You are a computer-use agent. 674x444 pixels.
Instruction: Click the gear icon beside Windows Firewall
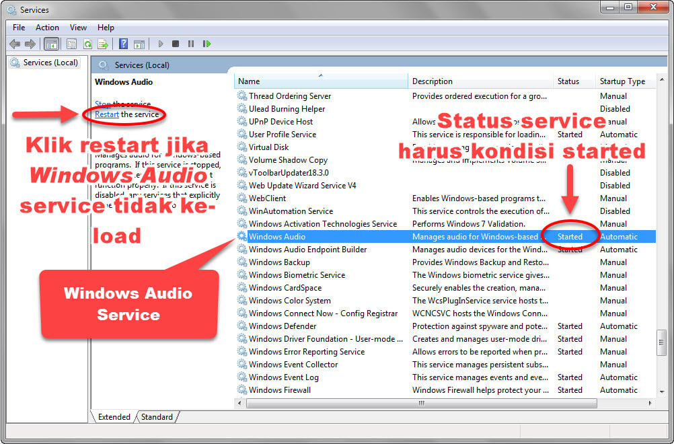[242, 390]
